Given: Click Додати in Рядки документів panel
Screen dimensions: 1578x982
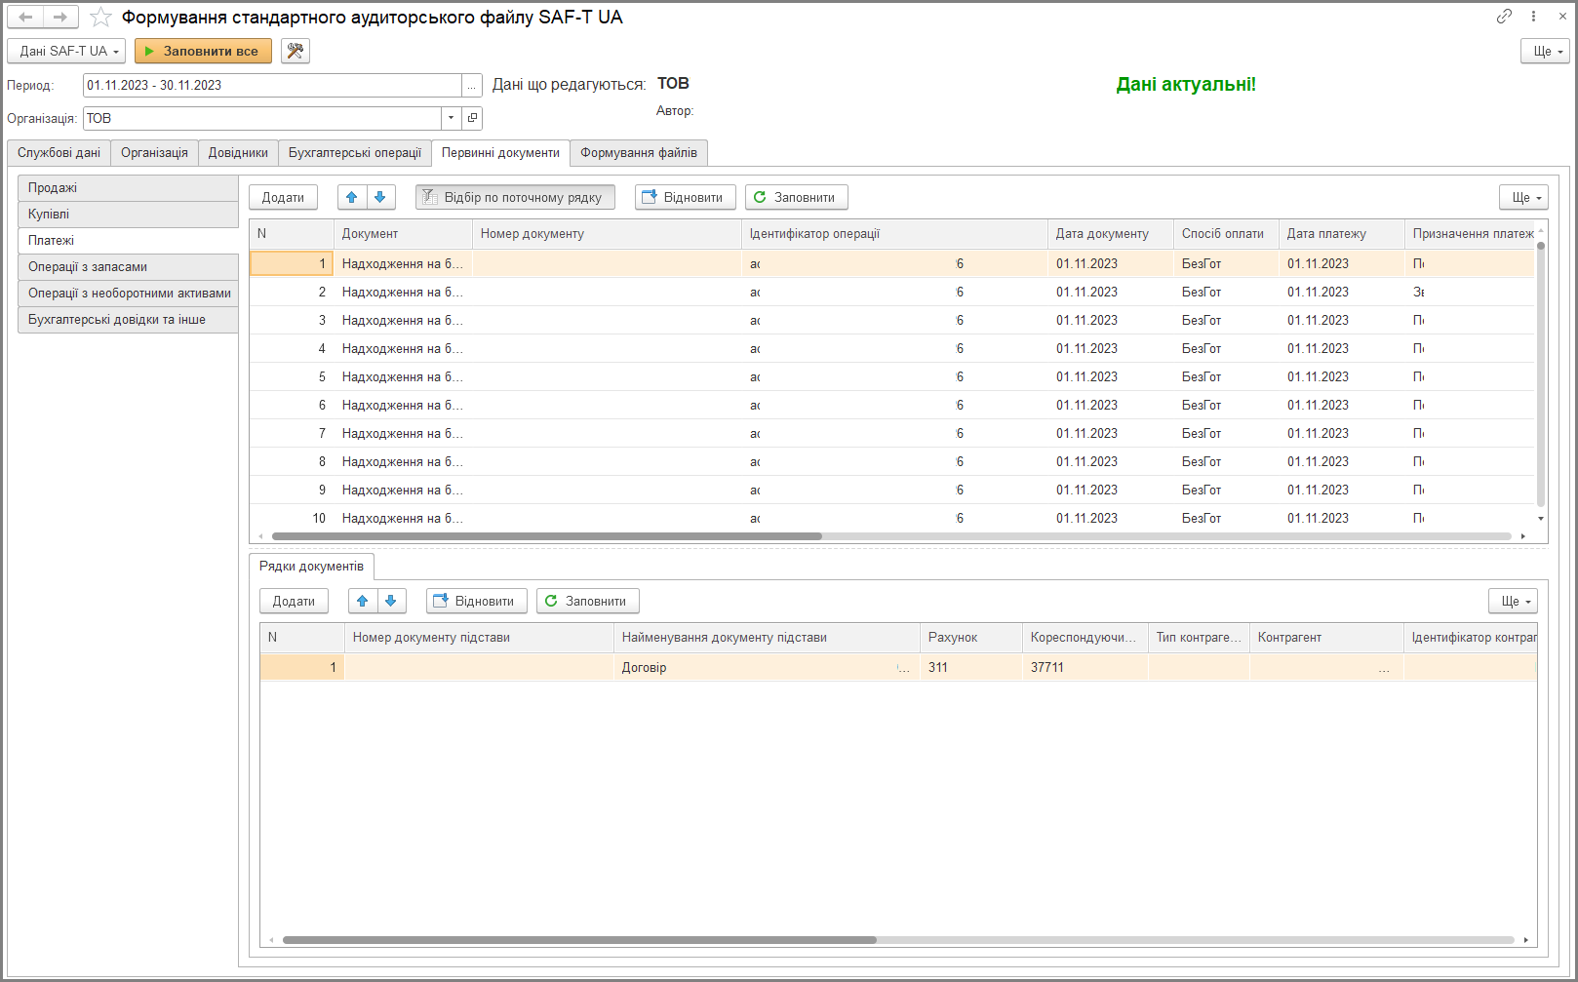Looking at the screenshot, I should (x=294, y=601).
